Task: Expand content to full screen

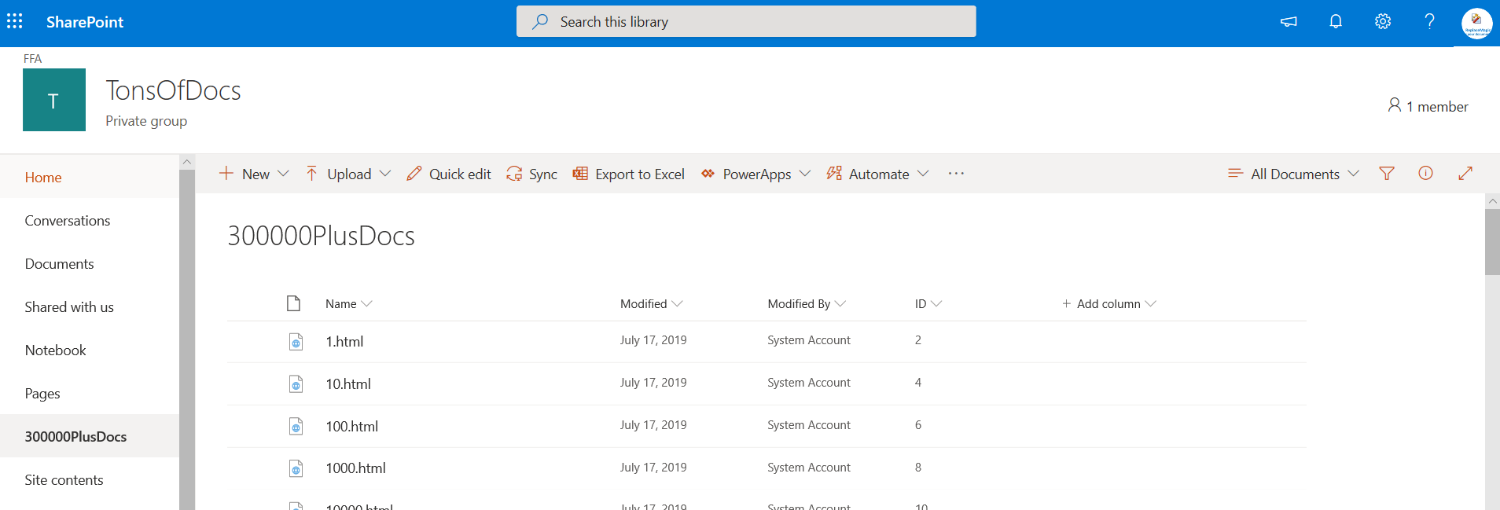Action: coord(1465,174)
